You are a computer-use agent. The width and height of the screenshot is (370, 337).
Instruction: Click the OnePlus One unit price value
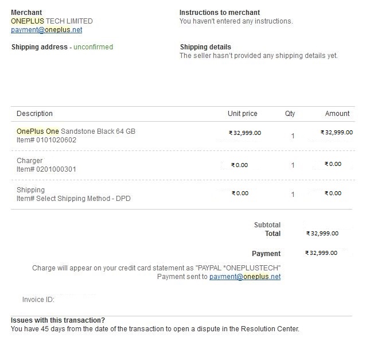click(245, 133)
